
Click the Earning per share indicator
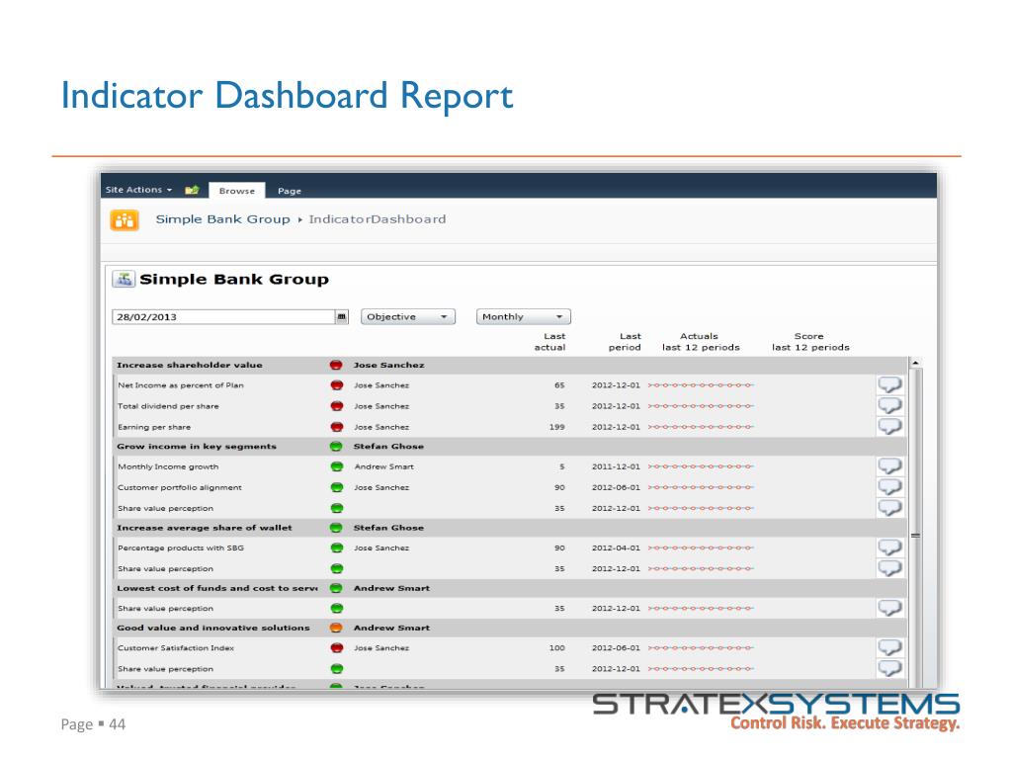[x=154, y=427]
